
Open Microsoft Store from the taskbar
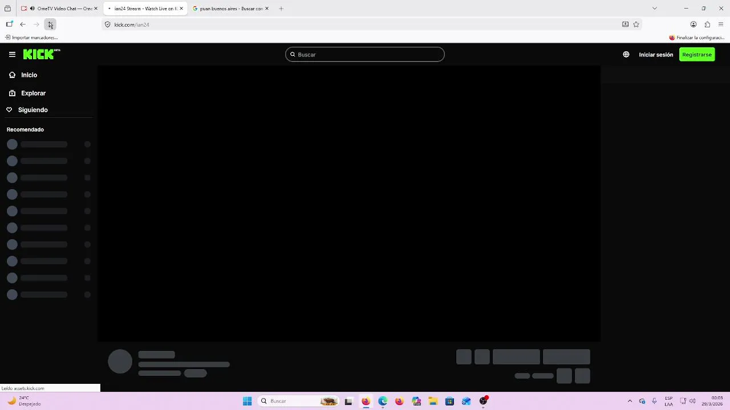click(x=449, y=401)
